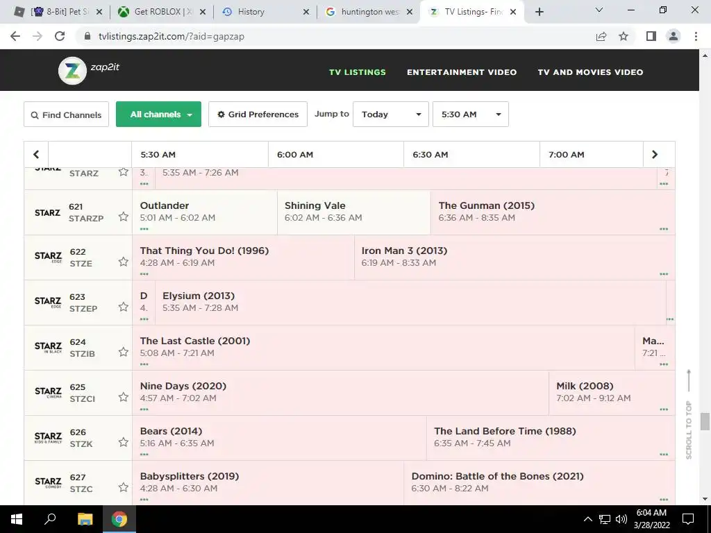The height and width of the screenshot is (533, 711).
Task: Open a new browser tab
Action: coord(539,12)
